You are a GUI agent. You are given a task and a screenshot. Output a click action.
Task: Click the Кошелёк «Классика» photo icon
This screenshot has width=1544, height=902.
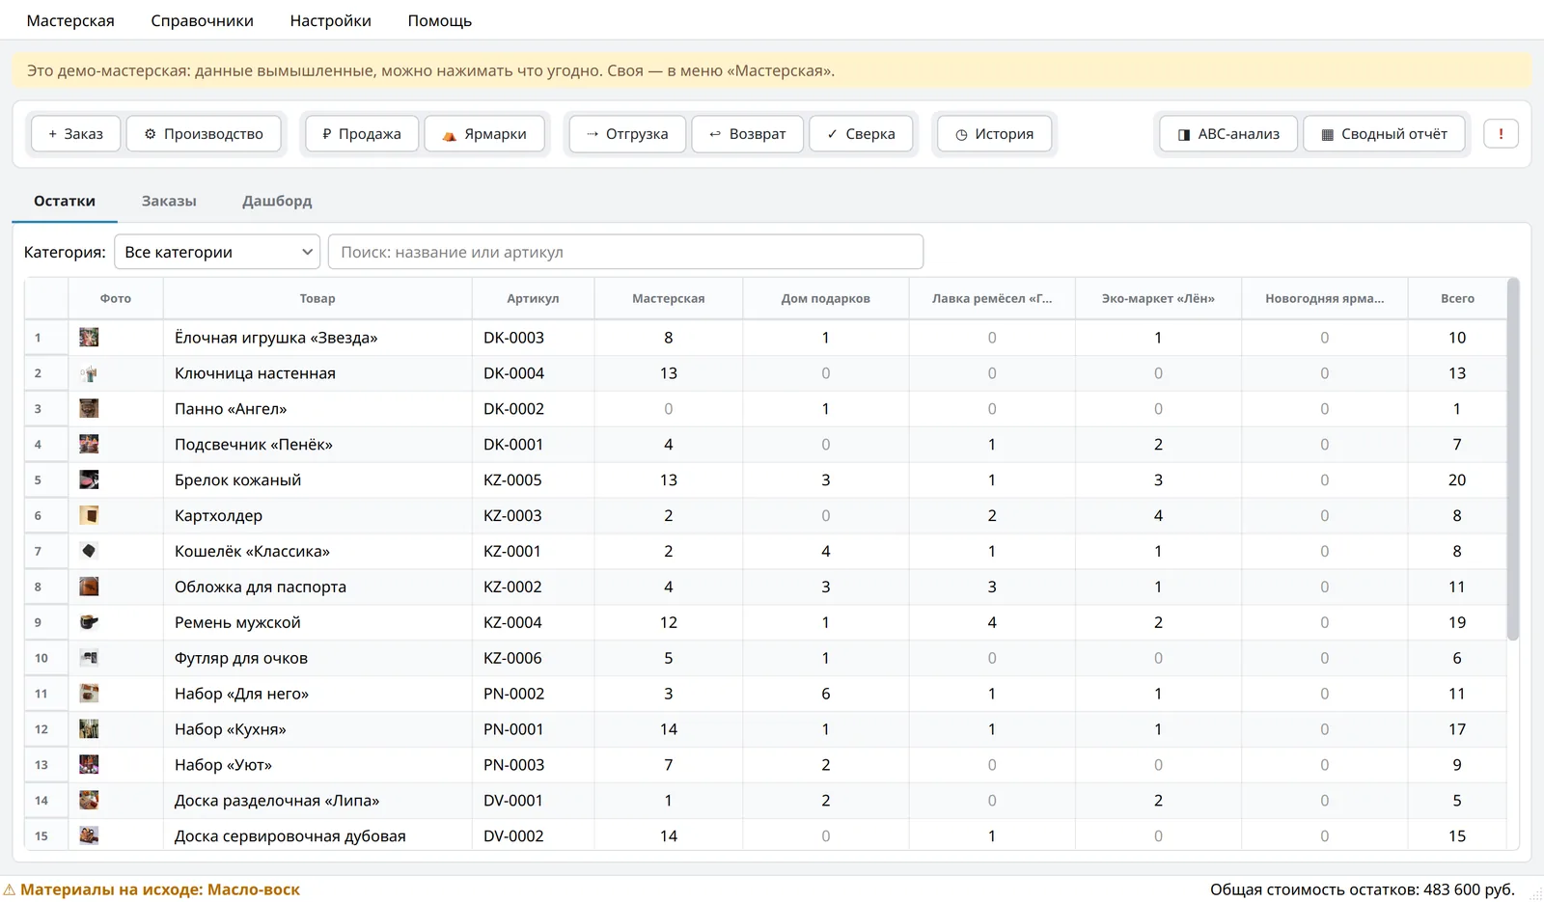[89, 551]
